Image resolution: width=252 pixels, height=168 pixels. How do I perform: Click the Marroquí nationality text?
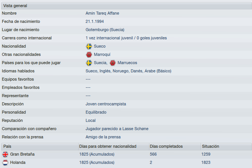[102, 54]
